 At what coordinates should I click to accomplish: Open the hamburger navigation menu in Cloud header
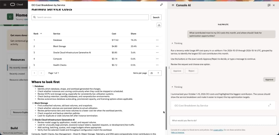point(5,5)
